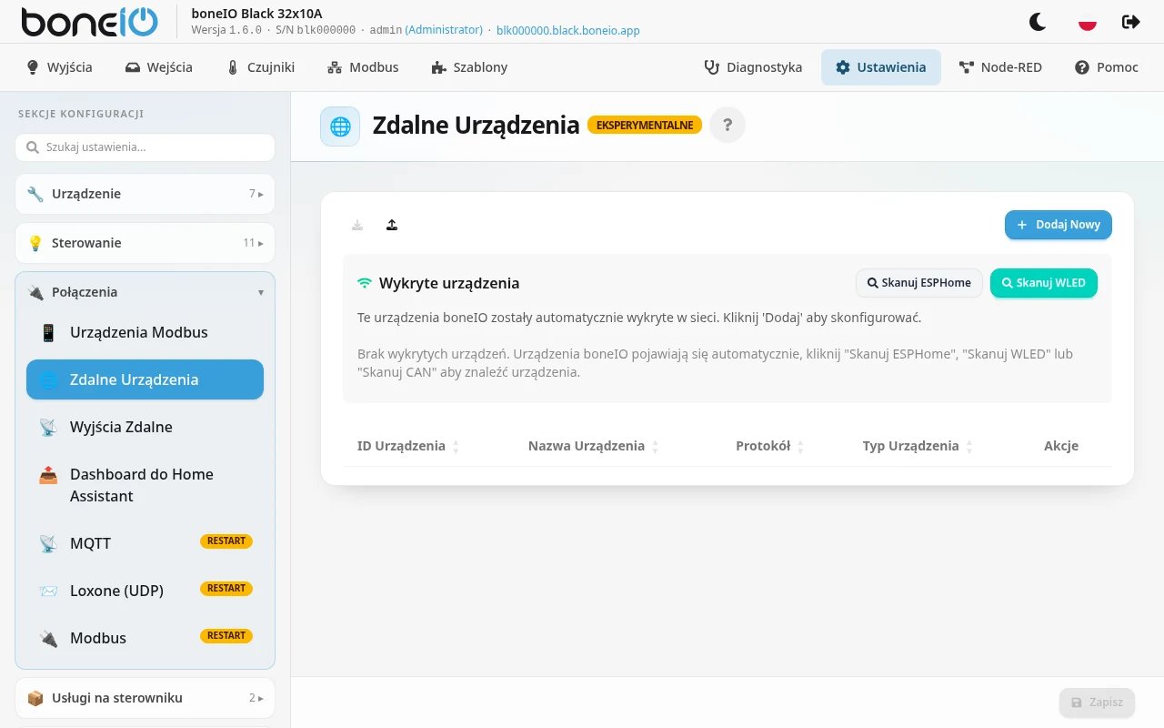Focus the Szukaj ustawienia search field
The width and height of the screenshot is (1164, 728).
tap(145, 147)
